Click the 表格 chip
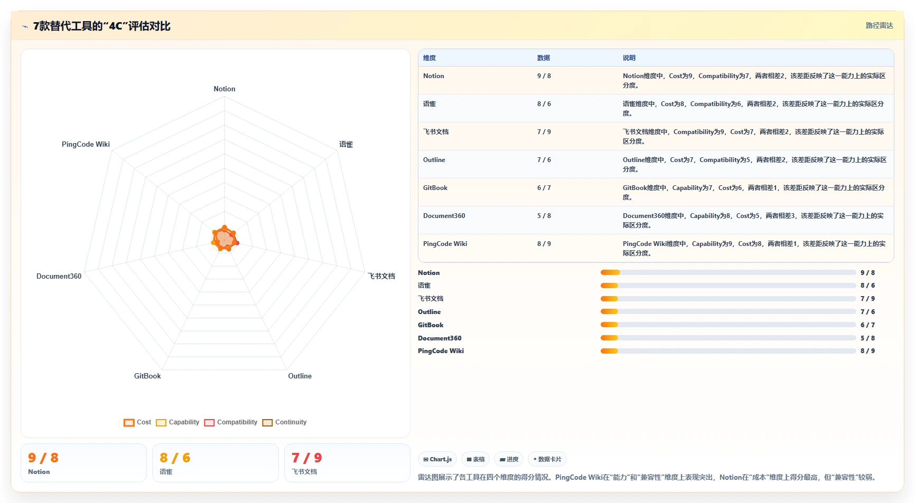The image size is (915, 503). click(475, 459)
